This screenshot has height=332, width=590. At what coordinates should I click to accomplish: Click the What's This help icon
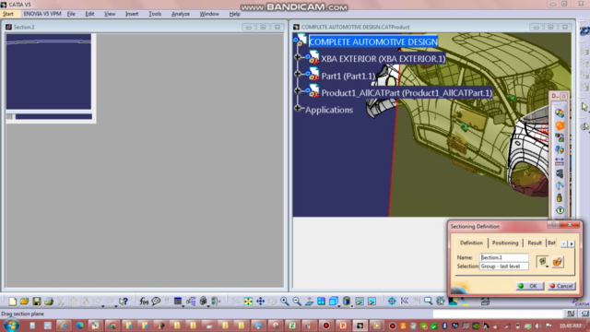[x=124, y=302]
